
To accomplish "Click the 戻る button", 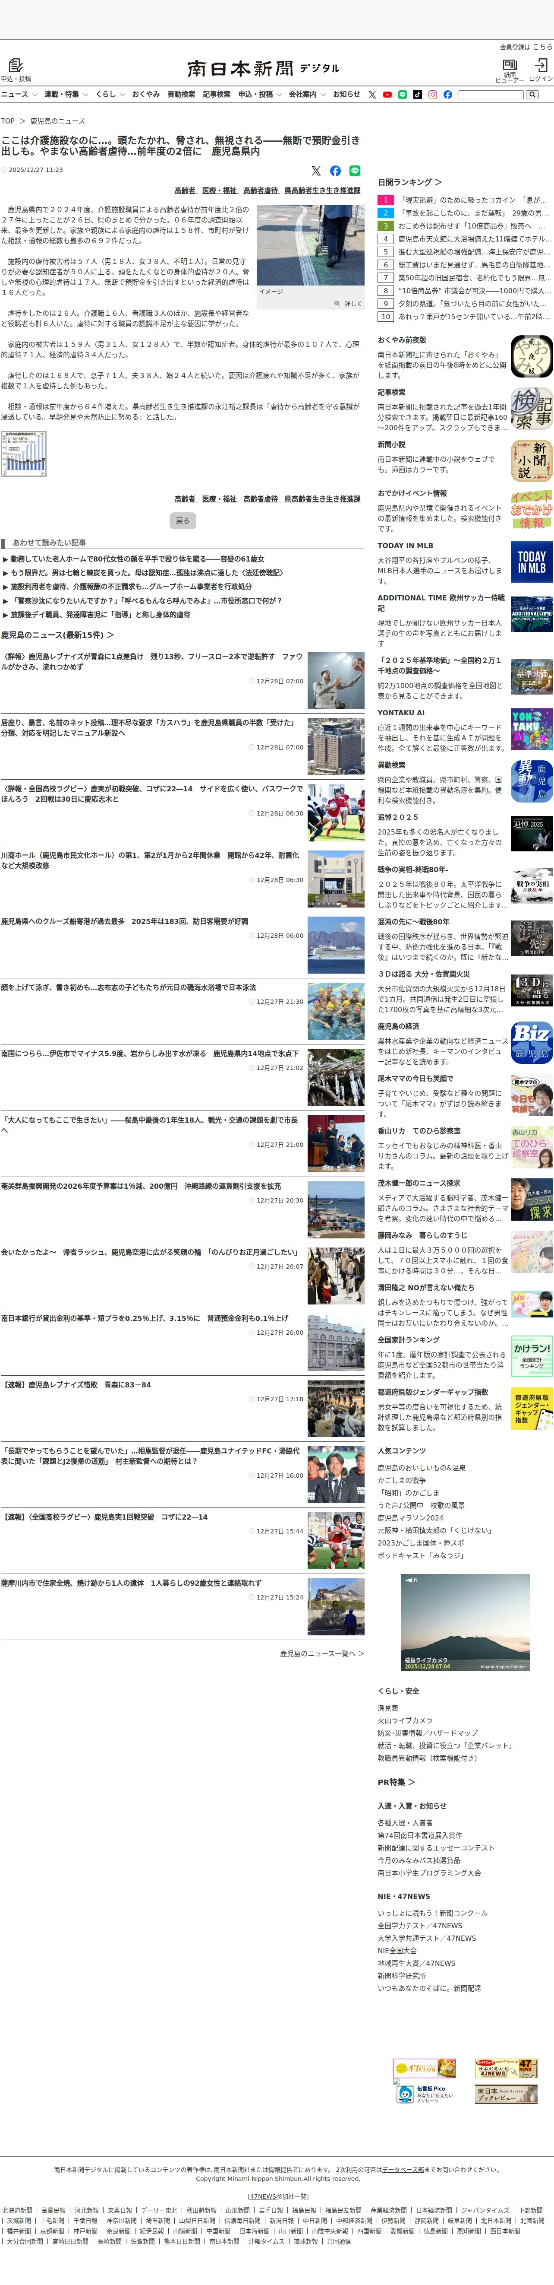I will 183,520.
